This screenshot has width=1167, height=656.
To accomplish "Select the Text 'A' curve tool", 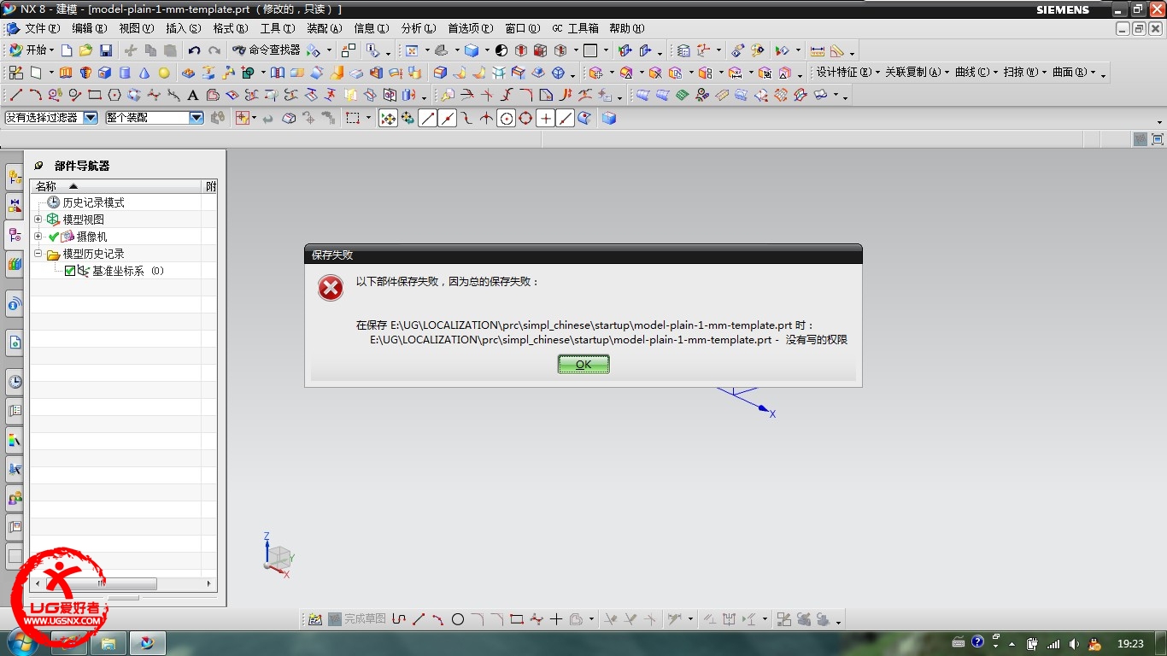I will click(x=193, y=95).
